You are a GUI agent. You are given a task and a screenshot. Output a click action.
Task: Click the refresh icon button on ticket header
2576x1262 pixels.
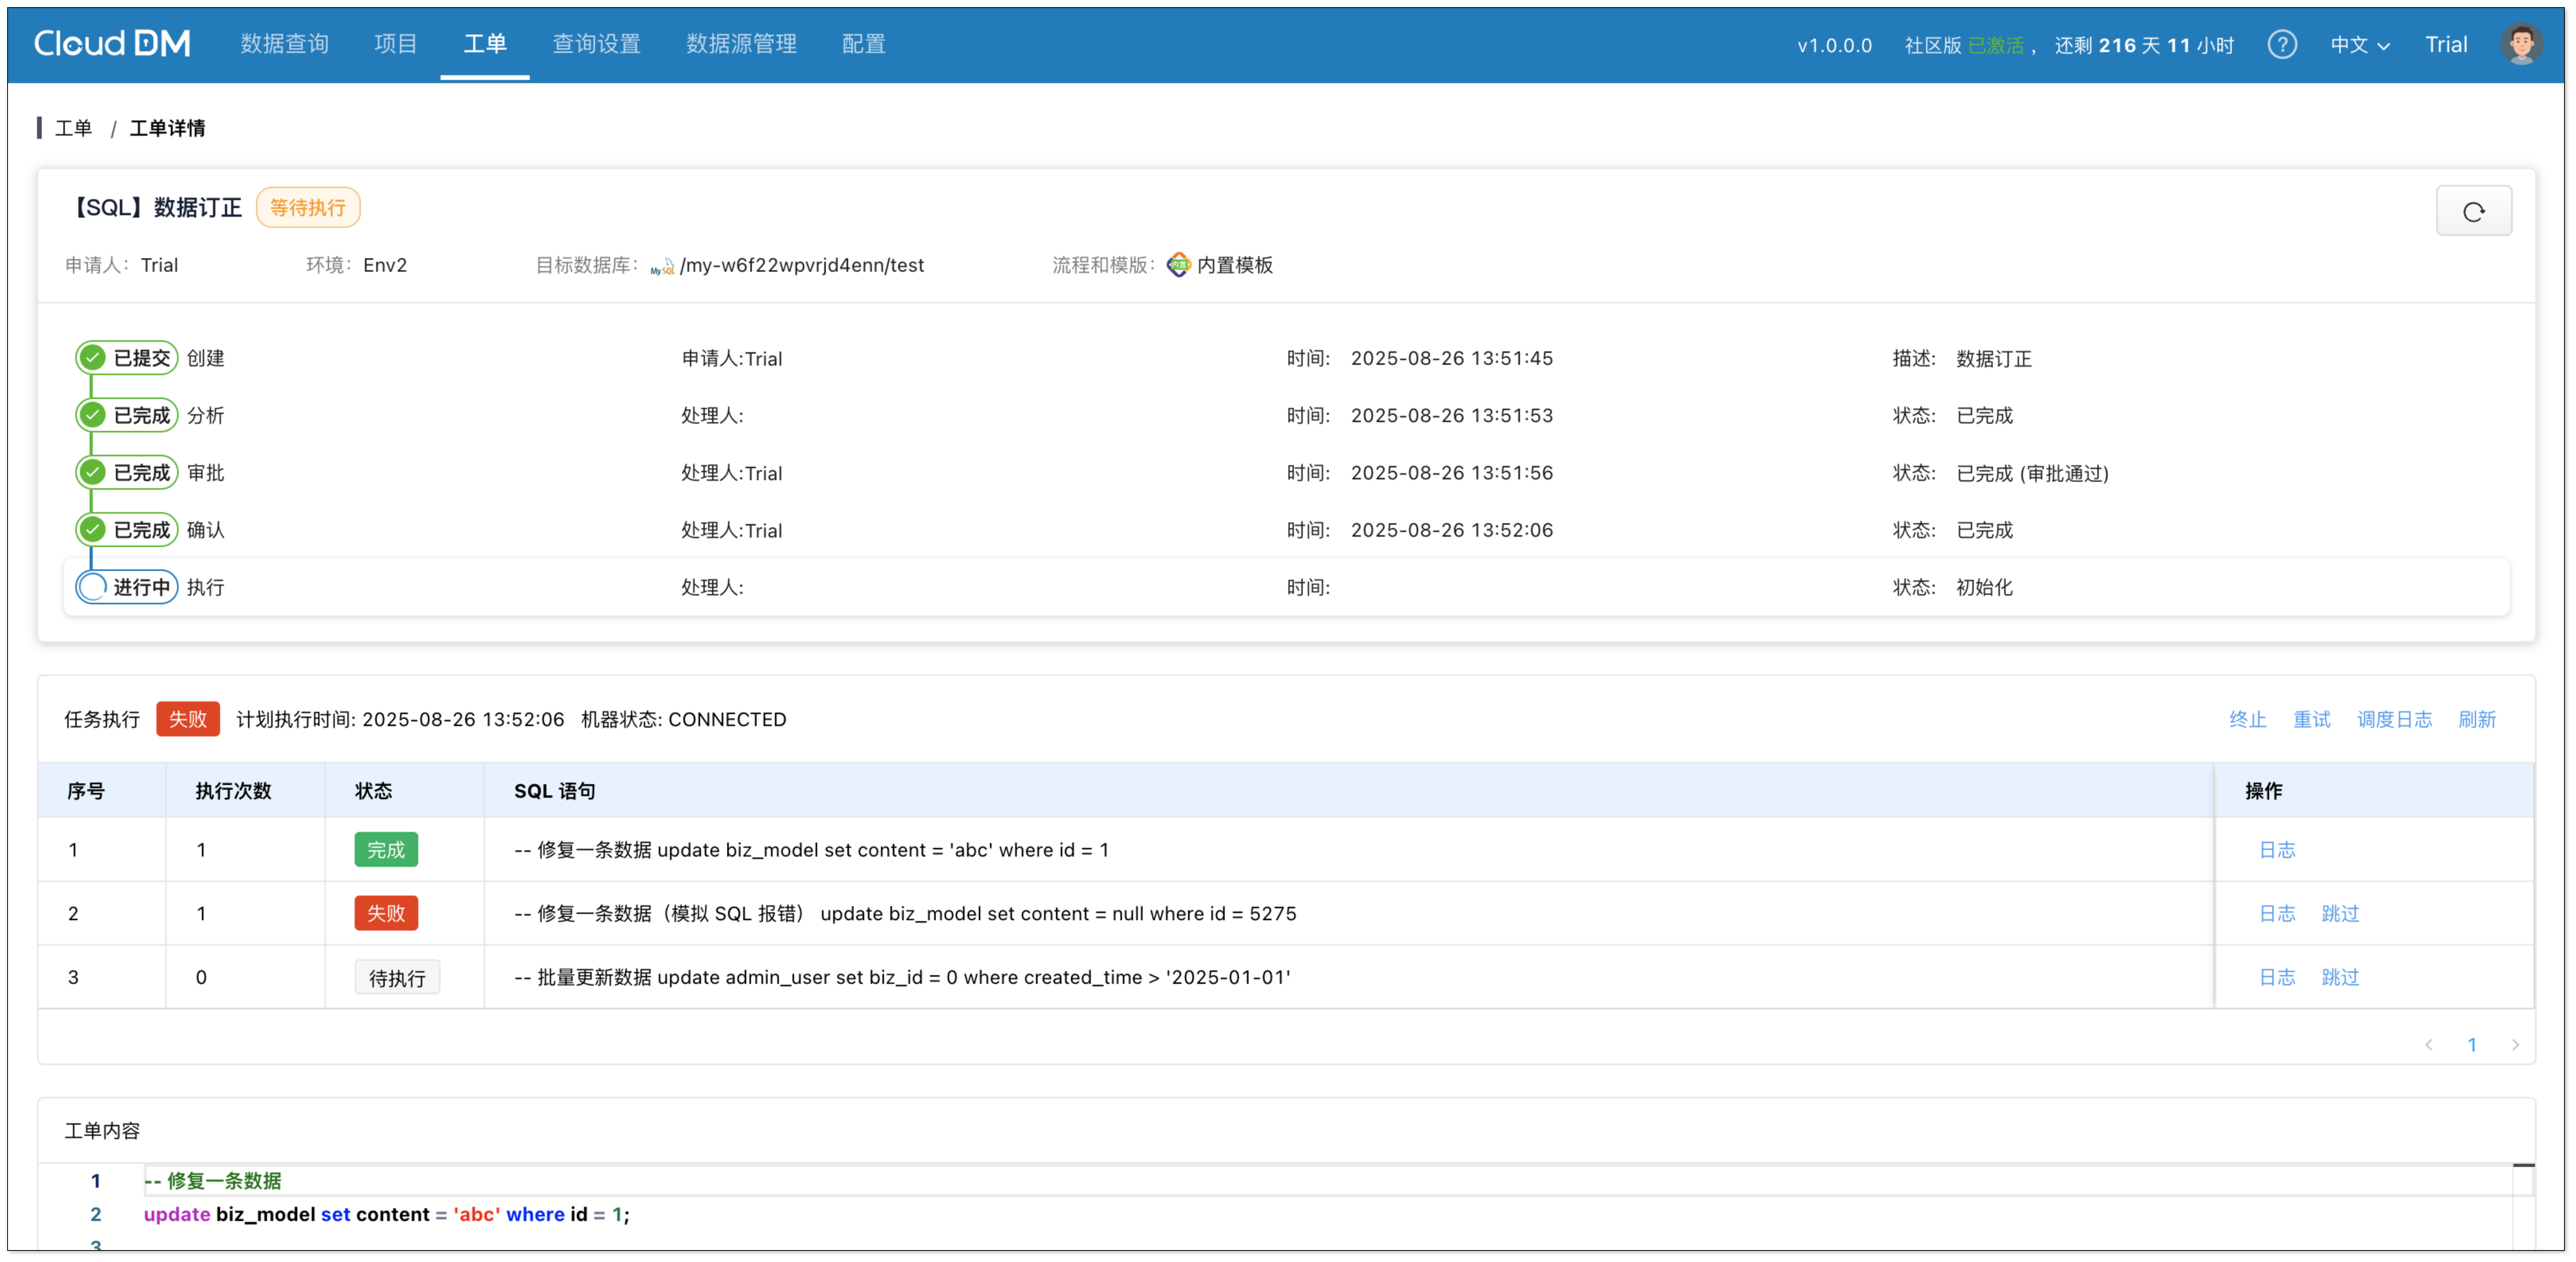pyautogui.click(x=2473, y=211)
